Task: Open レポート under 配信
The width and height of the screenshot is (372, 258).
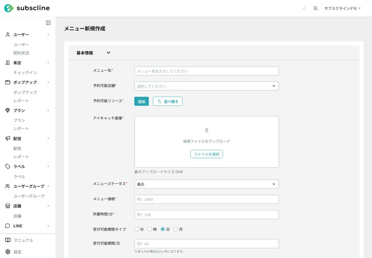Action: tap(21, 157)
